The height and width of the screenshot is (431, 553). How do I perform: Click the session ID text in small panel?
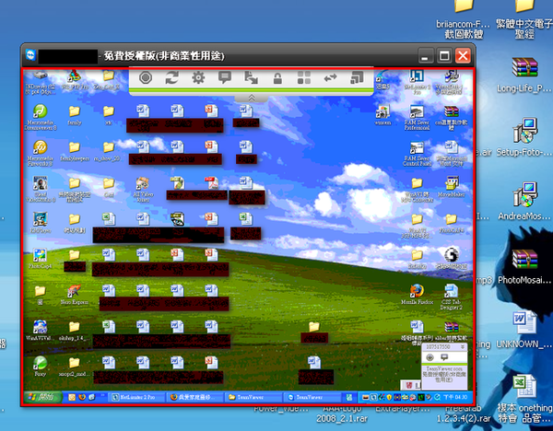pyautogui.click(x=438, y=347)
